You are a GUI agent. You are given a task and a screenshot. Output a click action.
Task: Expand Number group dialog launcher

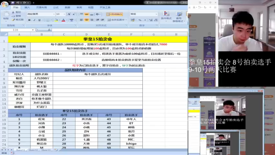pyautogui.click(x=157, y=25)
